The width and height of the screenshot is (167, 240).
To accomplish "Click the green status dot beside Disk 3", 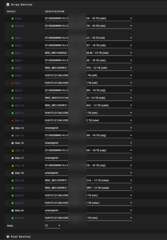I will click(12, 53).
